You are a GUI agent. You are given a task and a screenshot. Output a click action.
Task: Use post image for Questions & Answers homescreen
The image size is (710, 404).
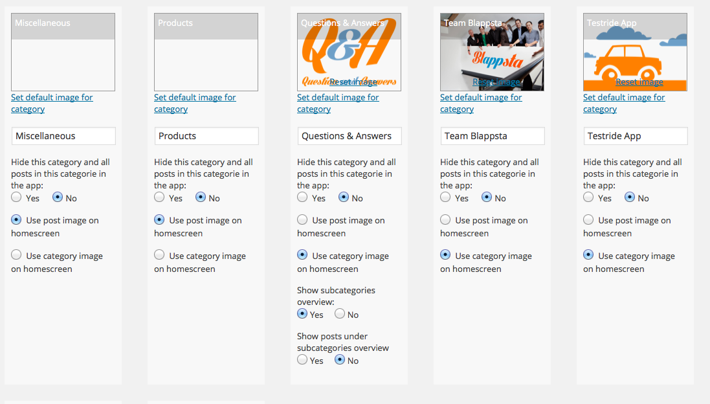302,219
